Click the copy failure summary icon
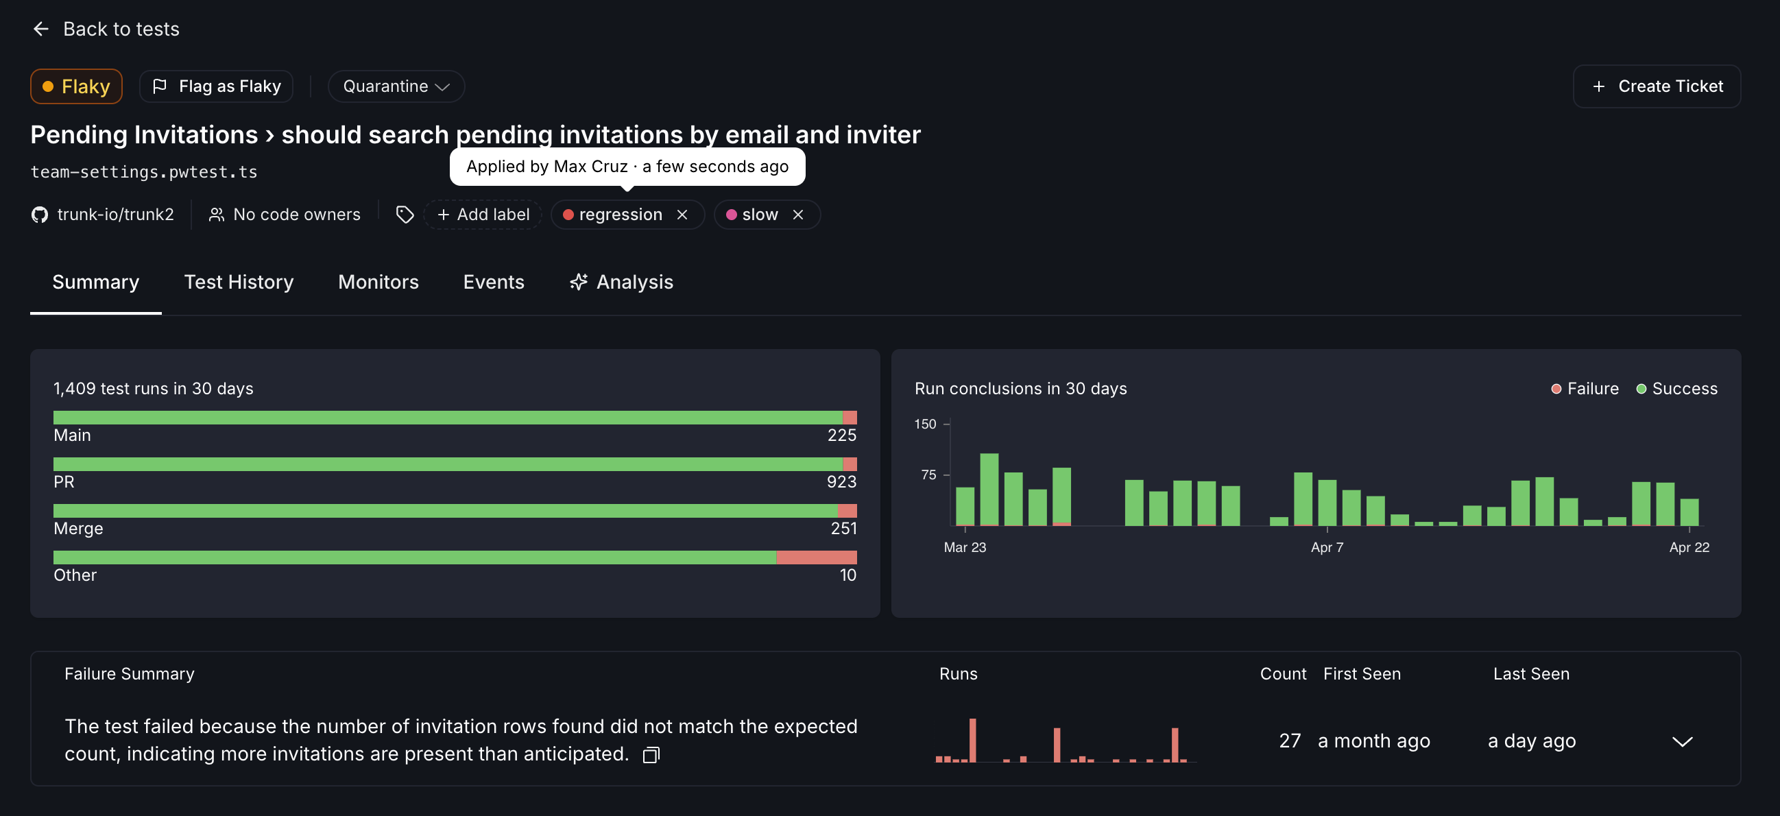 click(x=650, y=755)
